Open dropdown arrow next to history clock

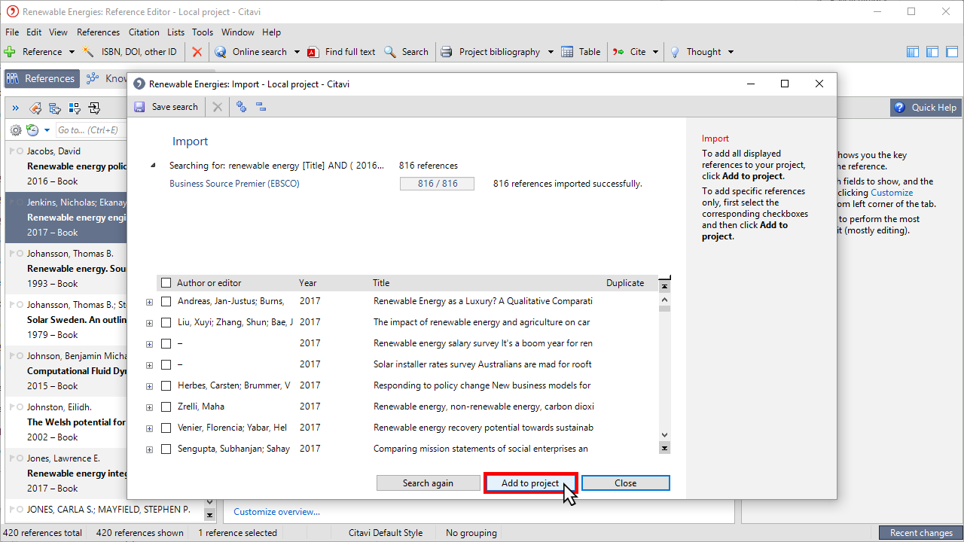[47, 130]
